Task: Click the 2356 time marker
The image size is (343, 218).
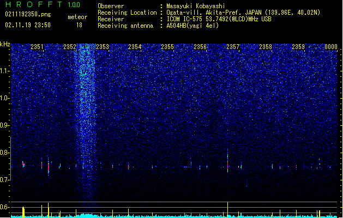Action: pos(200,47)
